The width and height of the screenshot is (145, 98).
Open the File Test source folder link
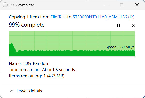58,17
